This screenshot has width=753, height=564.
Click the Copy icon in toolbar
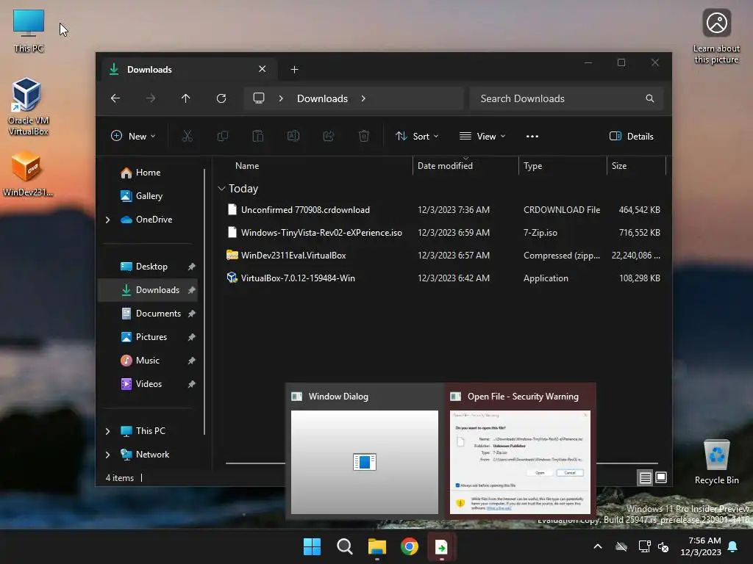click(x=222, y=136)
